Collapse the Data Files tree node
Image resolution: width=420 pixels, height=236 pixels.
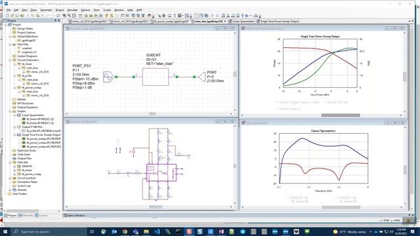pyautogui.click(x=10, y=45)
